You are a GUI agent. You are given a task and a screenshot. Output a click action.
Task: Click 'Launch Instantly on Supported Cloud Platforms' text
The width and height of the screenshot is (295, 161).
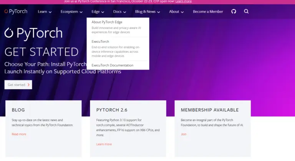tap(63, 72)
